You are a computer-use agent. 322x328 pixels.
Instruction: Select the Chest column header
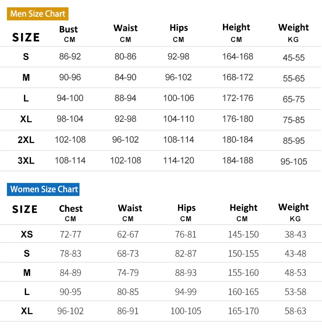coord(71,209)
